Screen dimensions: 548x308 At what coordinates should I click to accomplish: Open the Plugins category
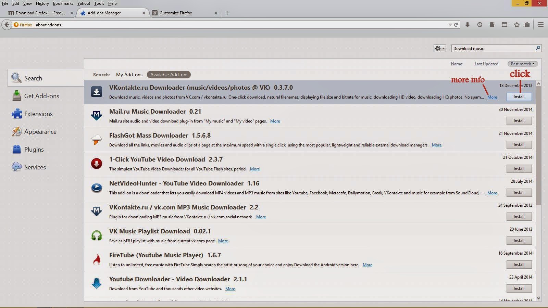click(46, 149)
